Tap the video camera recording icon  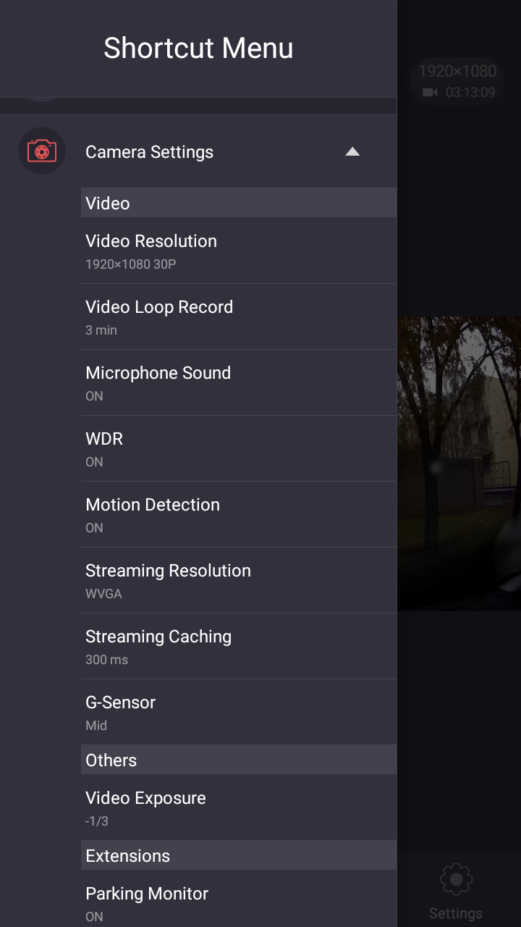(x=431, y=93)
